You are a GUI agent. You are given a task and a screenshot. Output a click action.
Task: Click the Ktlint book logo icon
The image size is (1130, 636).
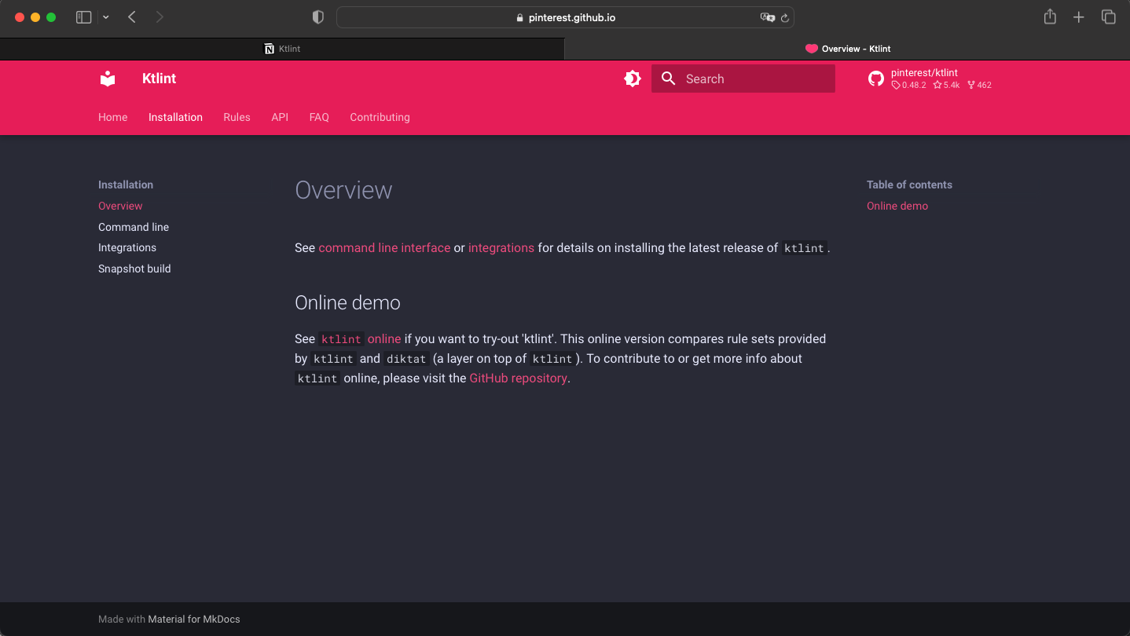pos(108,79)
